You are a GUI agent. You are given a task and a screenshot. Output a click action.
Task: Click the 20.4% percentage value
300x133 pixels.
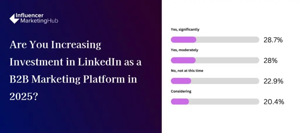pyautogui.click(x=274, y=102)
